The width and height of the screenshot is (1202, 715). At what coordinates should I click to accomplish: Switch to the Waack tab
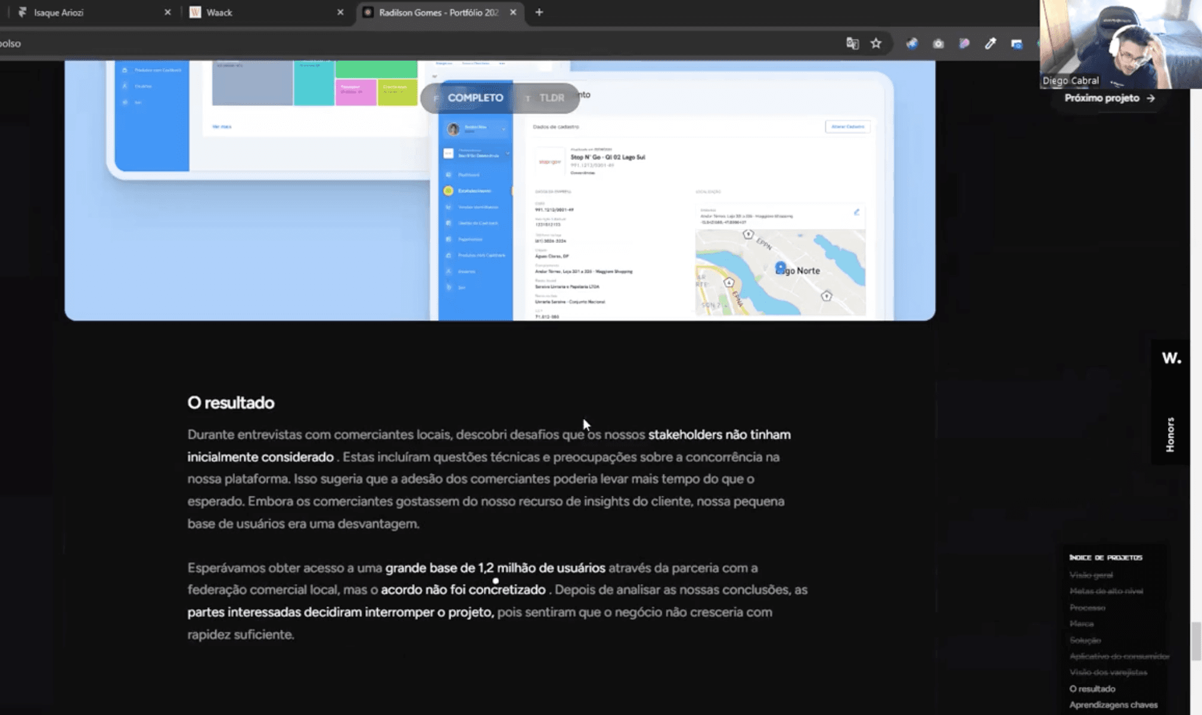coord(262,13)
